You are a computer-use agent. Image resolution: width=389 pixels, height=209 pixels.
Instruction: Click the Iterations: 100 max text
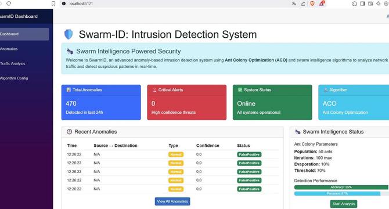[313, 158]
